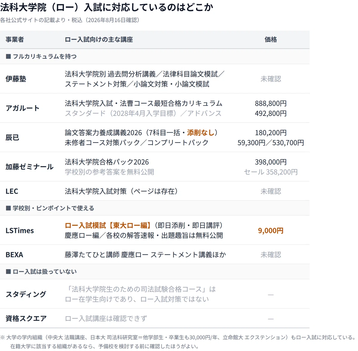This screenshot has height=351, width=358.
Task: Click the 59,300円/530,700円 price cell
Action: 271,142
